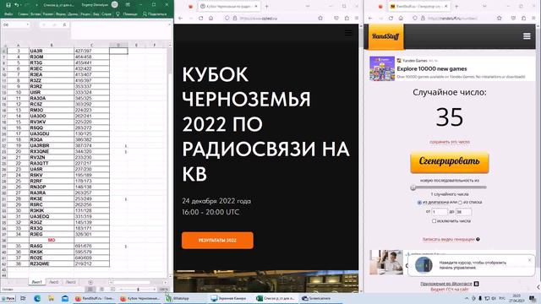The width and height of the screenshot is (541, 304).
Task: Bookmark the Кубок Черноземья page with the star
Action: pyautogui.click(x=320, y=18)
